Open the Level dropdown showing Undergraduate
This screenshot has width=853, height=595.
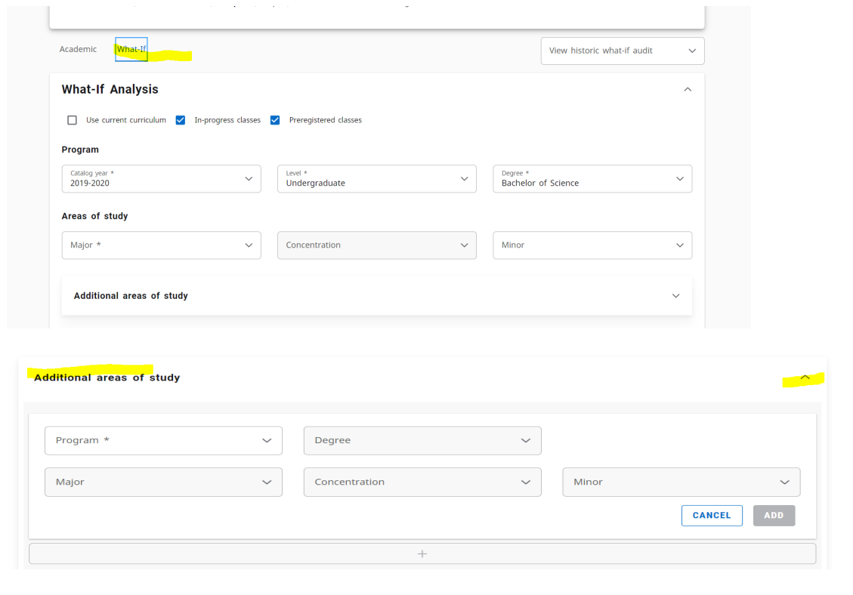377,179
